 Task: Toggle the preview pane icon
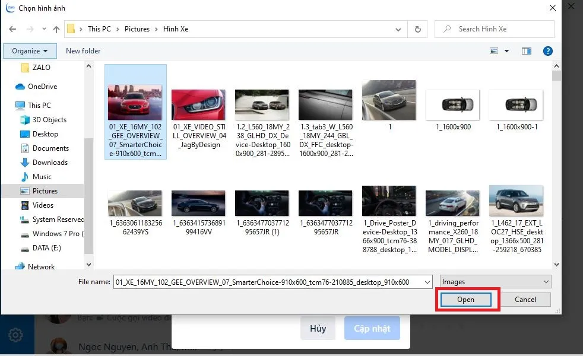(525, 51)
